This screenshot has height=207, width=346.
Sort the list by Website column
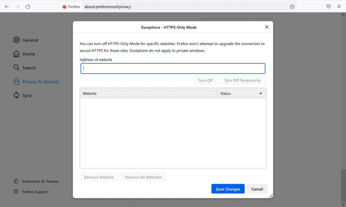tap(149, 93)
